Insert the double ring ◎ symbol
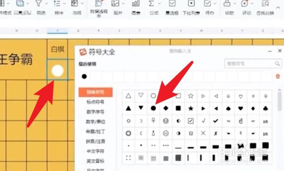Viewport: 284px width, 171px height. click(128, 133)
